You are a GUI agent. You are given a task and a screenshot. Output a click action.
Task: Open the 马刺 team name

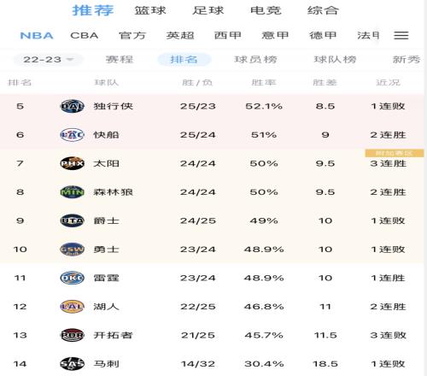pos(107,364)
